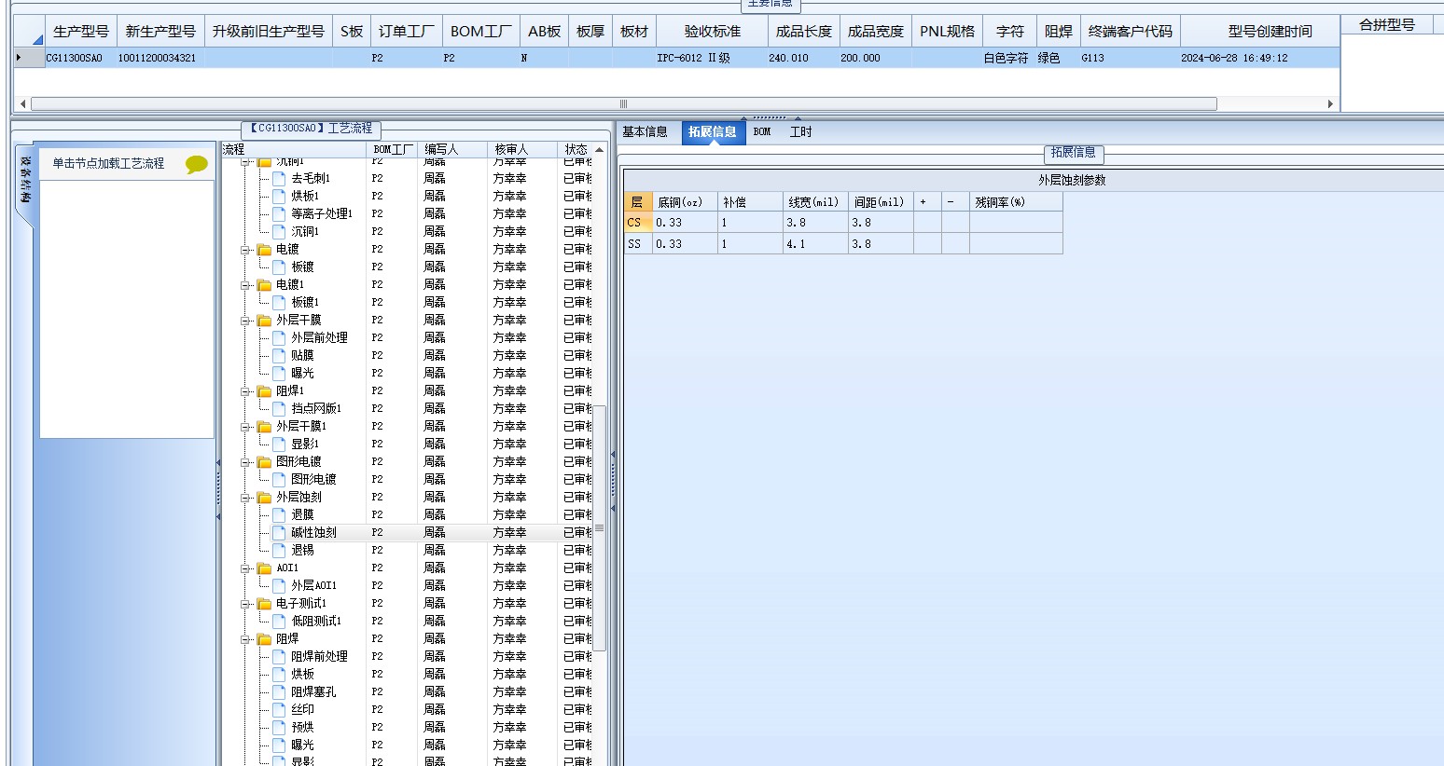Collapse the 阻焊1 tree node
Viewport: 1444px width, 766px height.
point(246,391)
